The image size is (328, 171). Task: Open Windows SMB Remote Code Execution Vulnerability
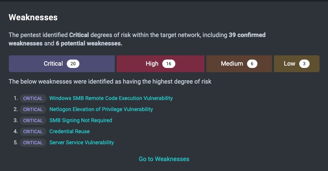pos(111,98)
